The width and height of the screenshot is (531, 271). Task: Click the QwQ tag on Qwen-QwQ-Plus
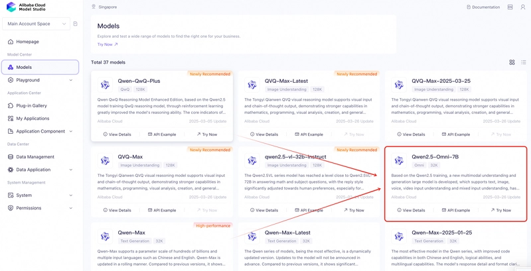(123, 89)
